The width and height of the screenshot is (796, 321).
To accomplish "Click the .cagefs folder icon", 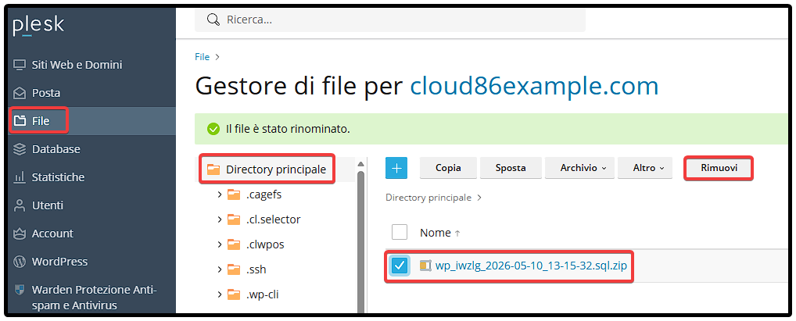I will tap(234, 194).
